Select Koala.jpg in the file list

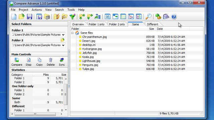click(x=88, y=57)
